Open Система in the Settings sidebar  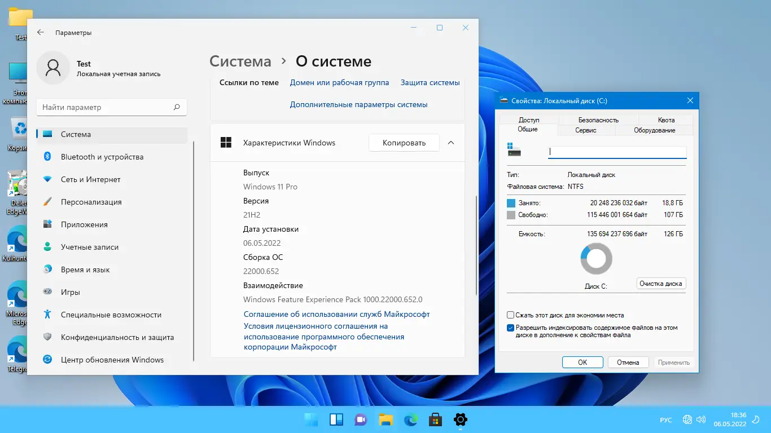click(112, 134)
